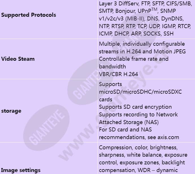
Task: Select 'compensation, WDR – dynamic' text
Action: [138, 170]
